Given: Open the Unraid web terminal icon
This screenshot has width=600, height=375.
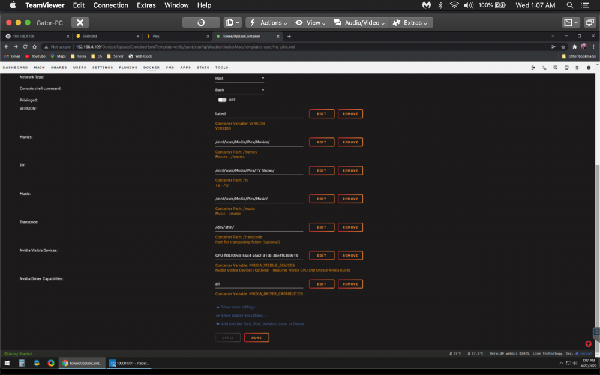Looking at the screenshot, I should click(x=544, y=68).
